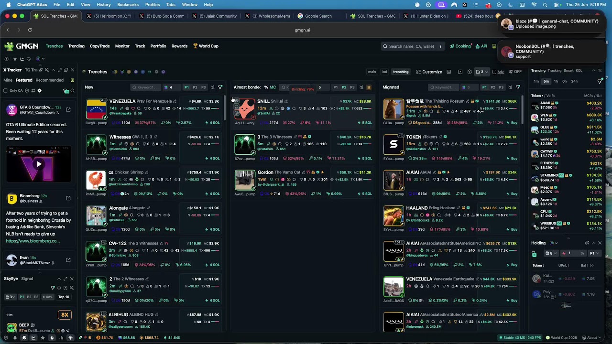Switch to Smart tab in right panel
The width and height of the screenshot is (612, 344).
(x=568, y=70)
